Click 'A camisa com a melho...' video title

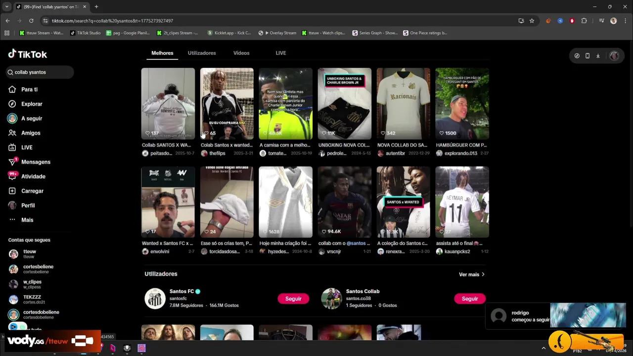(285, 145)
